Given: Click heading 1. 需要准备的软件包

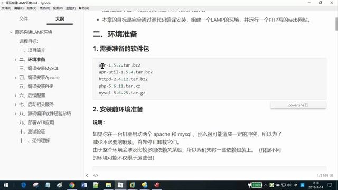Looking at the screenshot, I should pos(121,49).
